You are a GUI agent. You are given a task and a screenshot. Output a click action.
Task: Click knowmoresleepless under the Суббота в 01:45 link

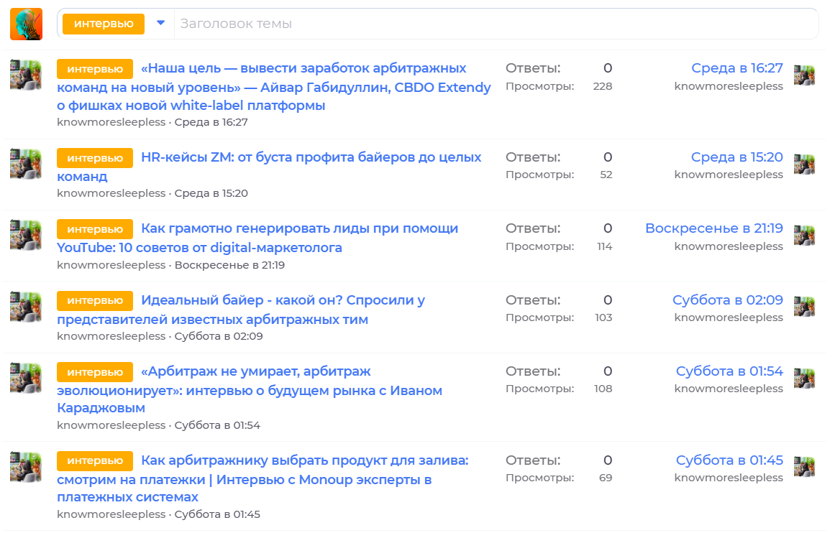729,478
